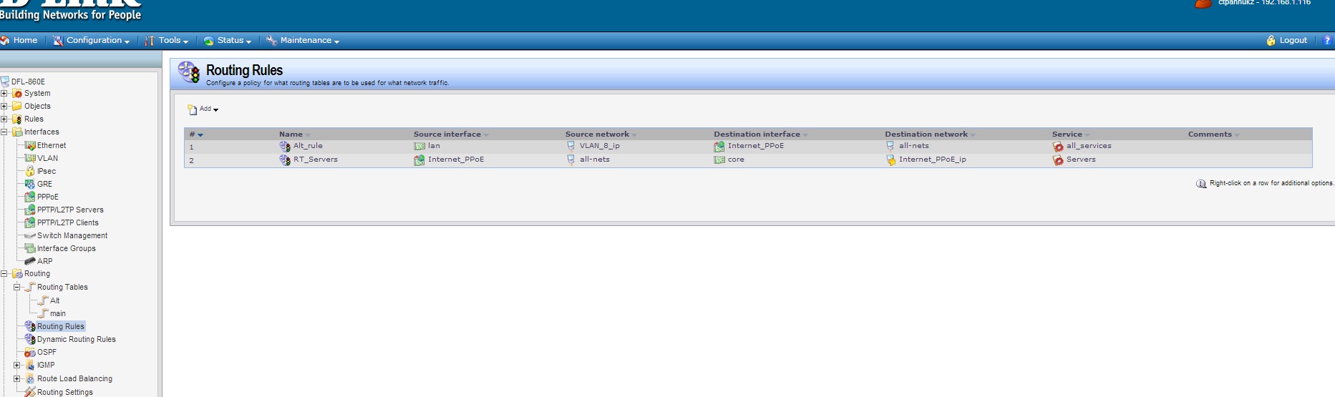Expand the IGMP tree node
The image size is (1335, 397).
pyautogui.click(x=16, y=365)
